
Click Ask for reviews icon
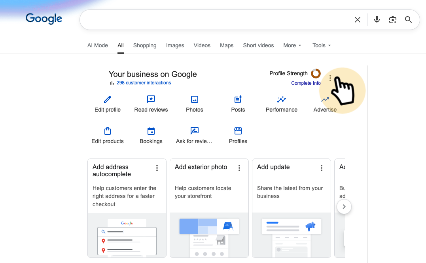[195, 131]
